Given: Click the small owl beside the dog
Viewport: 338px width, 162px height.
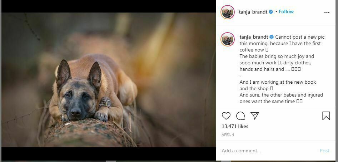Looking at the screenshot, I should (x=104, y=103).
